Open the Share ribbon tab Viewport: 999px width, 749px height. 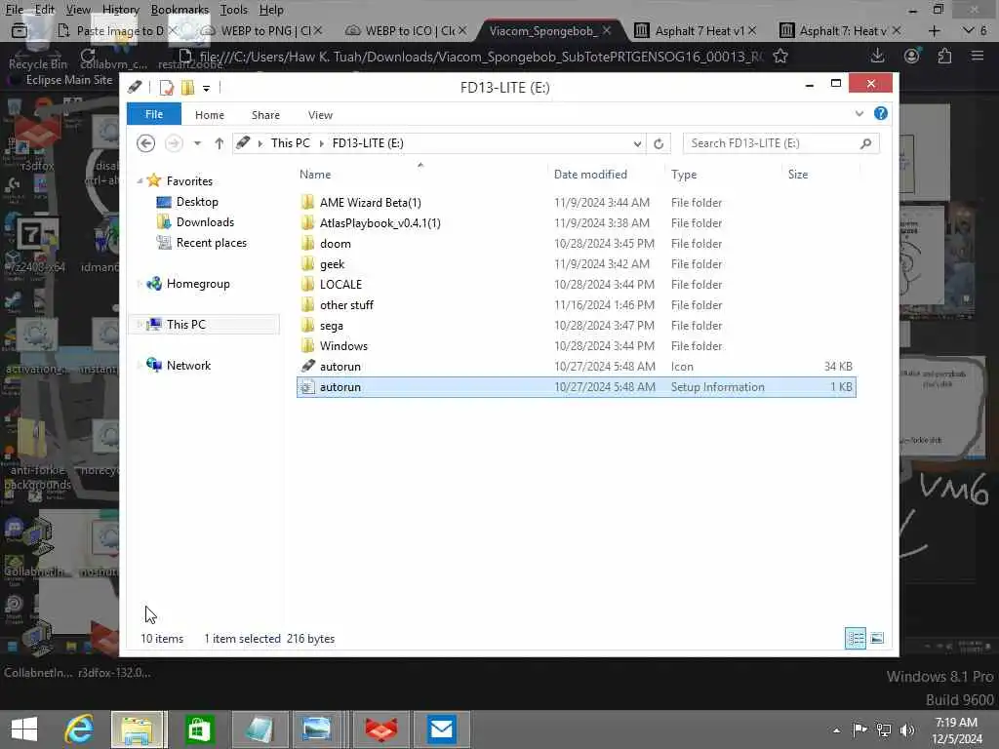tap(265, 115)
